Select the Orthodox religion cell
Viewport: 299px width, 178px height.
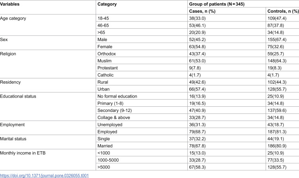point(106,54)
